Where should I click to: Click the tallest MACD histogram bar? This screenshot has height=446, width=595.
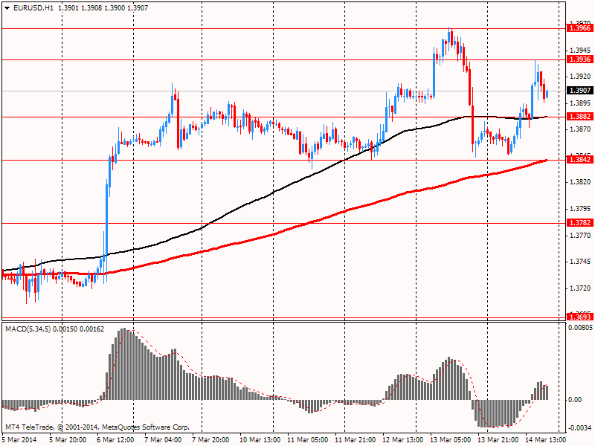pos(123,364)
